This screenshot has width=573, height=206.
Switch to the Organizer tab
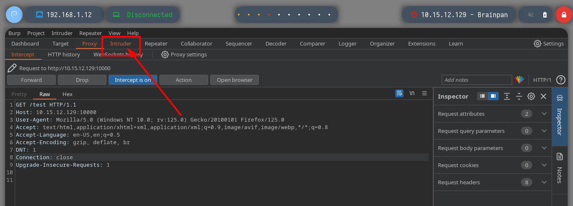click(382, 43)
